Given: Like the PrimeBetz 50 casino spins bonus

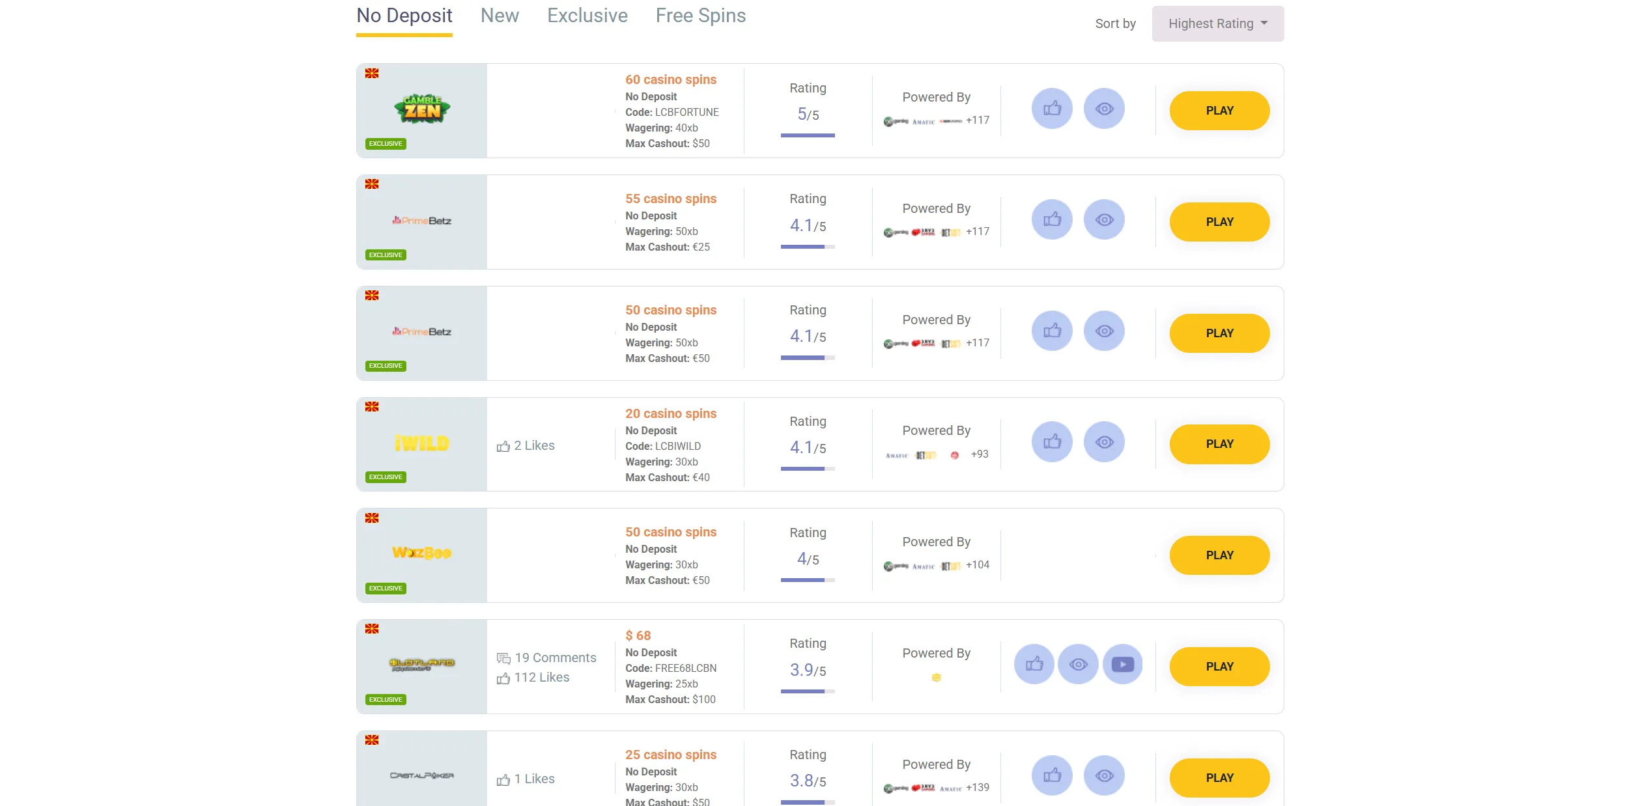Looking at the screenshot, I should [x=1052, y=331].
